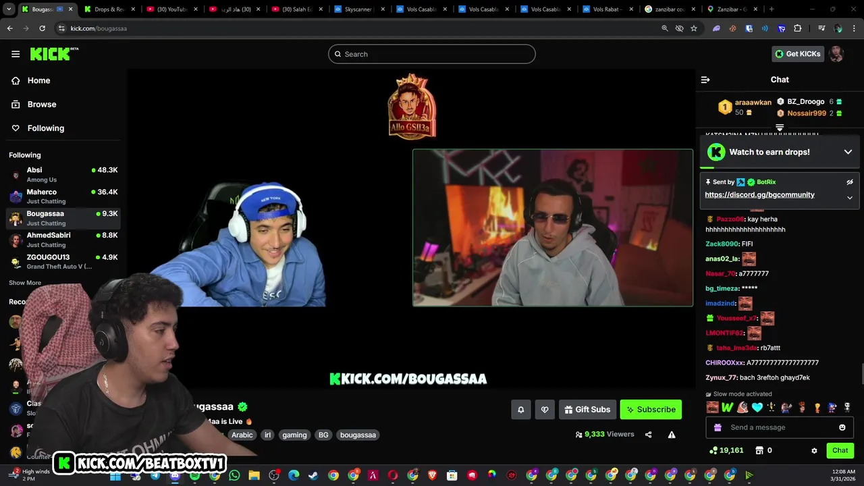Image resolution: width=864 pixels, height=486 pixels.
Task: Focus the Kick search box
Action: click(432, 54)
